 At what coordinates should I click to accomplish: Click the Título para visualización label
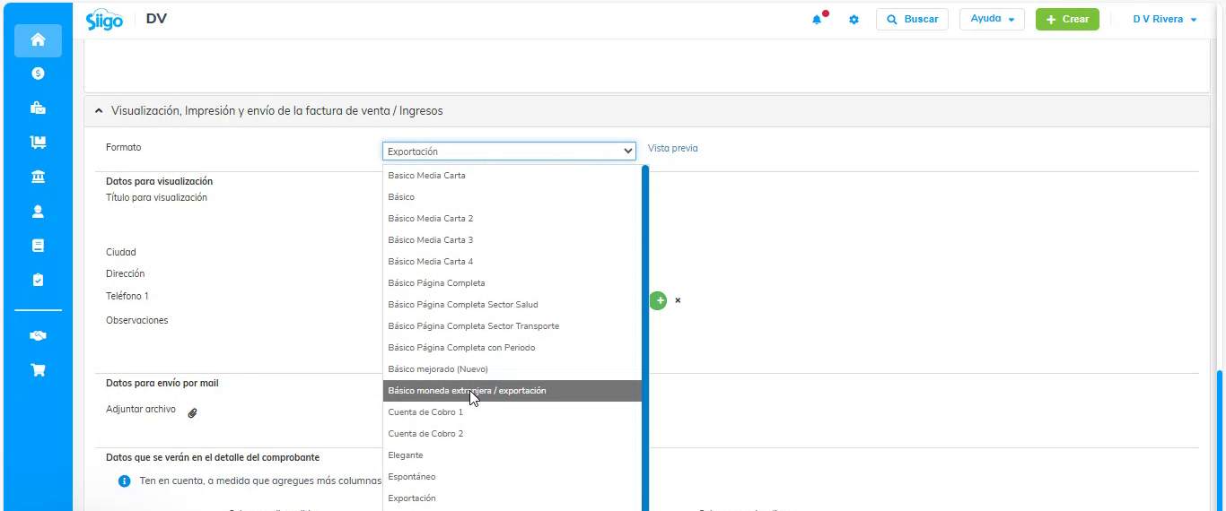[x=156, y=197]
